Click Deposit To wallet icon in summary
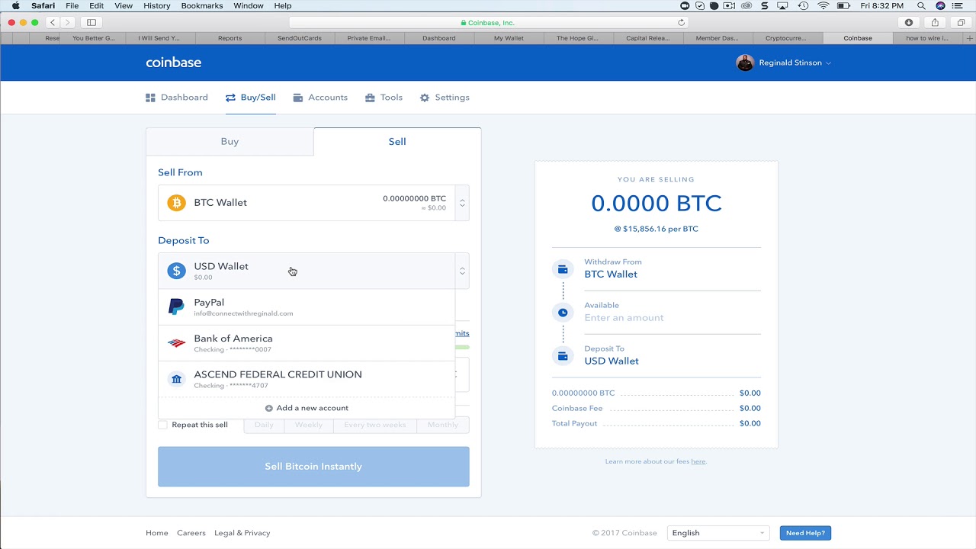Screen dimensions: 976x549 pos(563,356)
